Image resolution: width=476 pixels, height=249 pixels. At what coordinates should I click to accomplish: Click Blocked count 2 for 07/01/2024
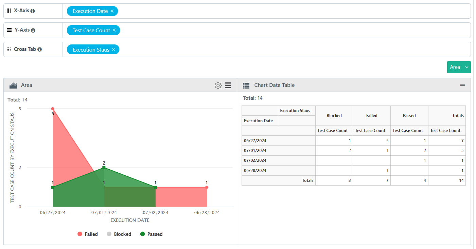[x=350, y=150]
